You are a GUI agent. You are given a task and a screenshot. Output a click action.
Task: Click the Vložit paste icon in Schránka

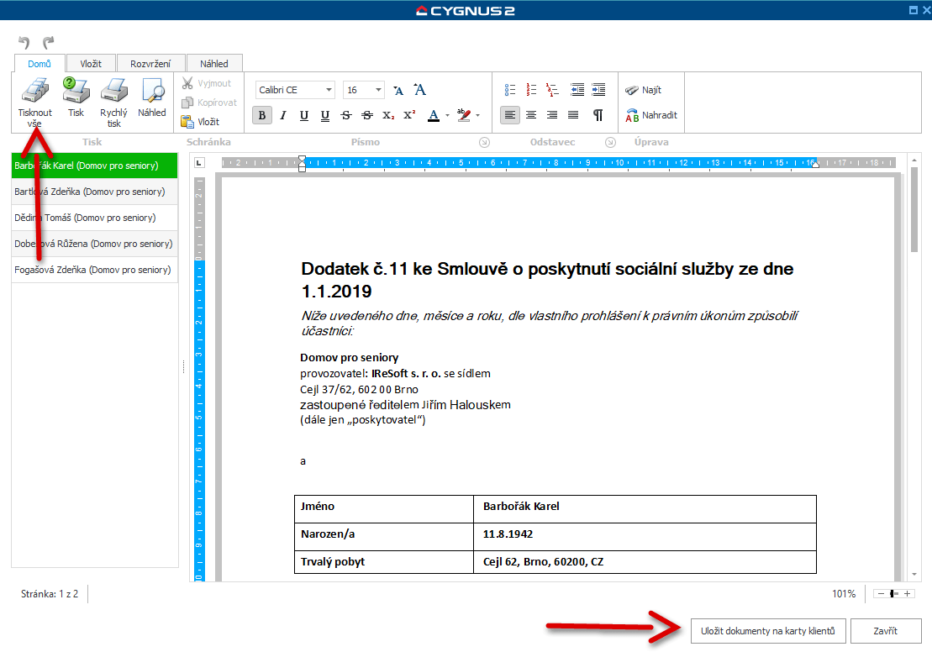pyautogui.click(x=187, y=121)
